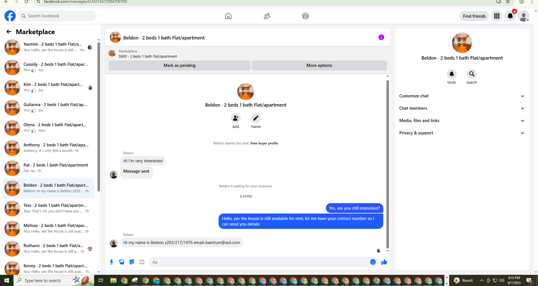Send a thumbs-up like
538x286 pixels.
coord(384,262)
